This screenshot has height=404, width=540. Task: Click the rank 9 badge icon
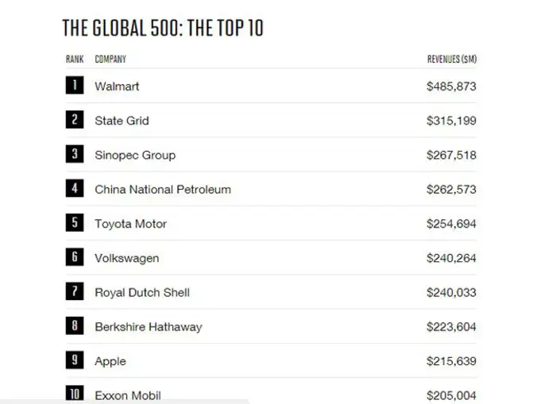pyautogui.click(x=74, y=360)
